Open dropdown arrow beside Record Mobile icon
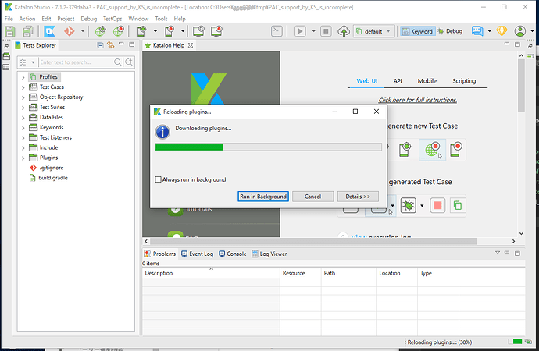The image size is (539, 351). point(184,31)
